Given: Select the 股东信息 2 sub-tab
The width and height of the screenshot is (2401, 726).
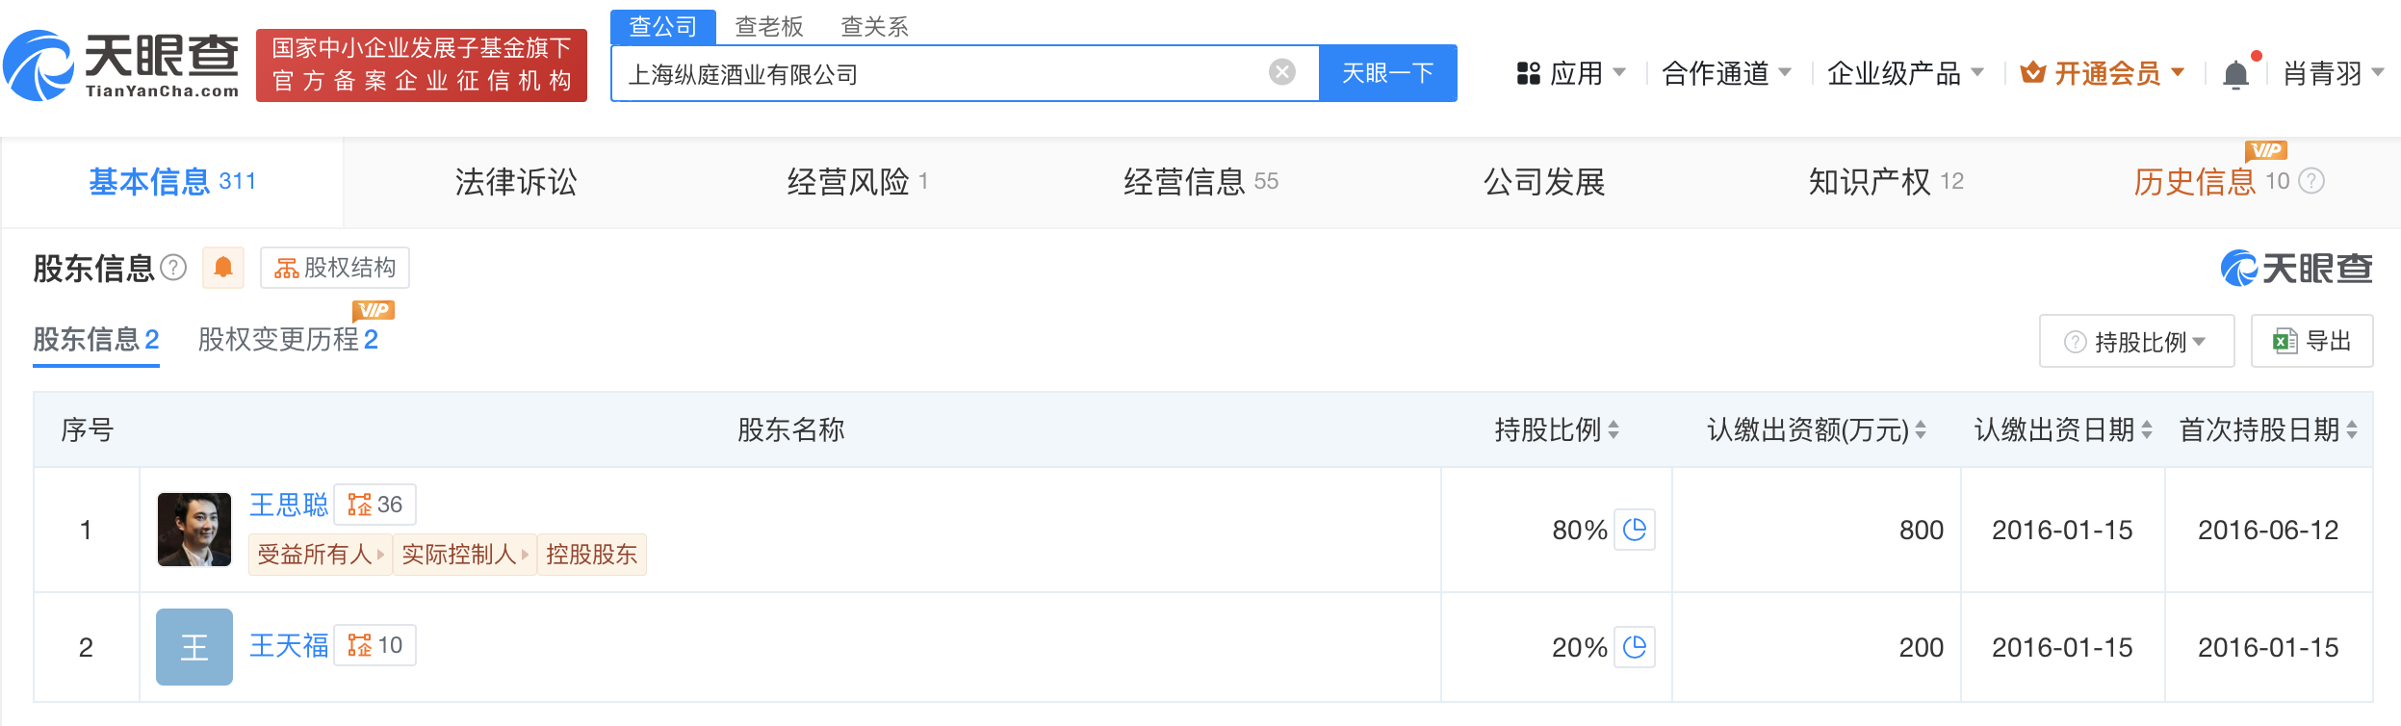Looking at the screenshot, I should pos(96,339).
